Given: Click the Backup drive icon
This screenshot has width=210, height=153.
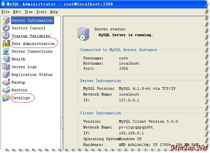Looking at the screenshot, I should [x=6, y=82].
